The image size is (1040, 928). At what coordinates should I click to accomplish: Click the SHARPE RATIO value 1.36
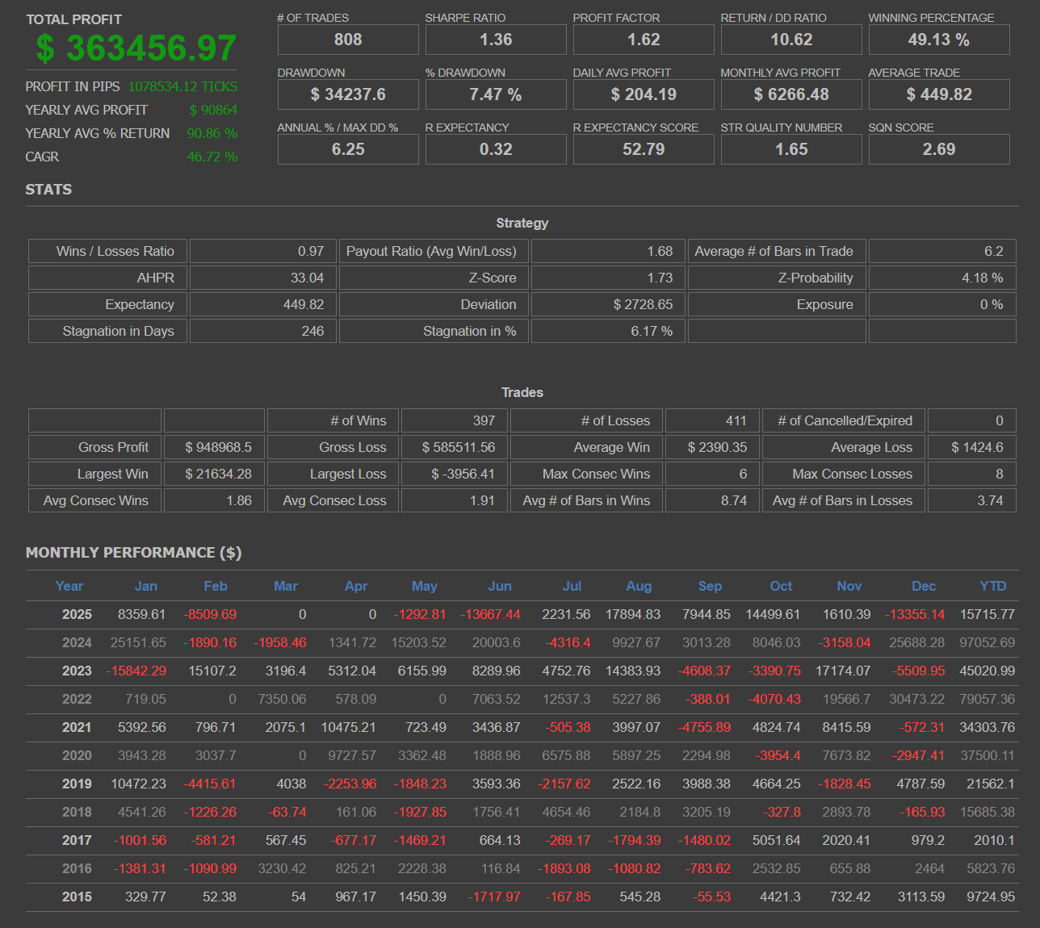pos(495,39)
